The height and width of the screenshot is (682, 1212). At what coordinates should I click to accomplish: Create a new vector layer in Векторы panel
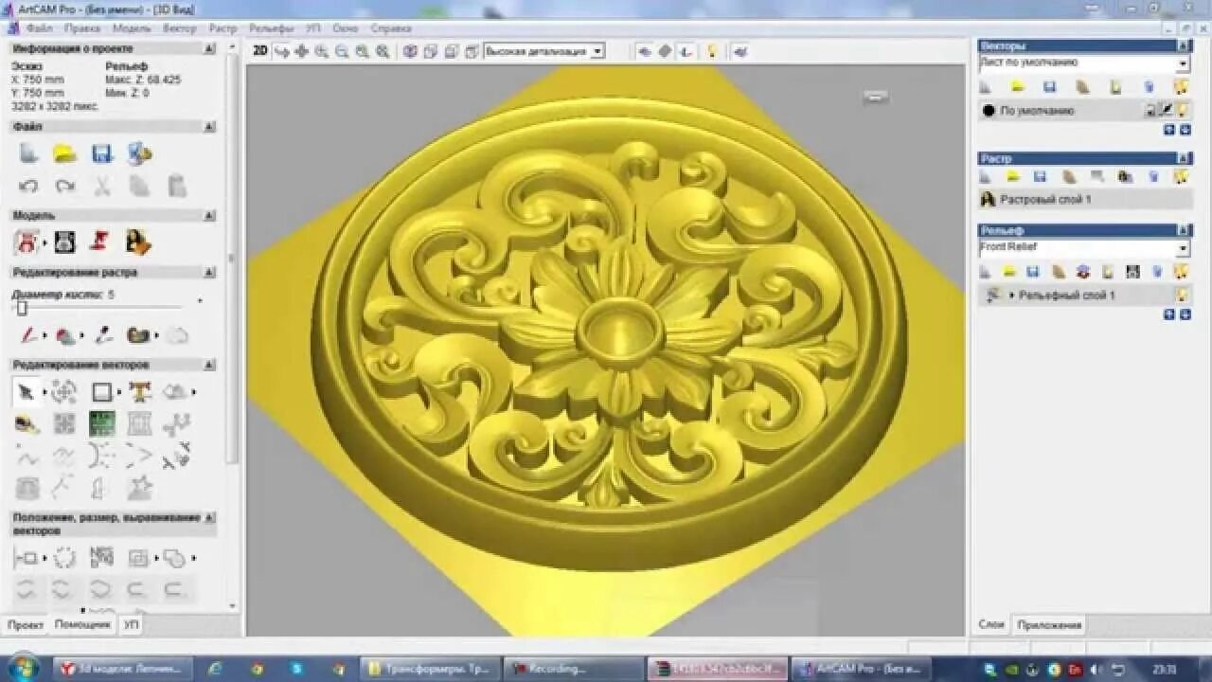tap(985, 87)
